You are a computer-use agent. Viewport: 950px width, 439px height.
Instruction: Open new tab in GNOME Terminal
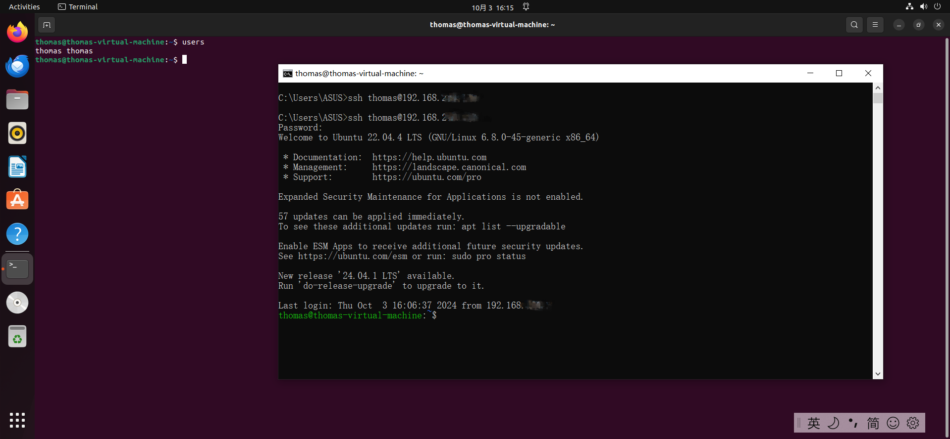point(47,25)
